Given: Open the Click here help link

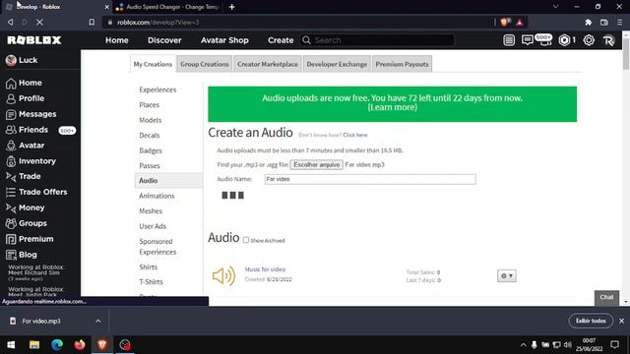Looking at the screenshot, I should point(355,135).
